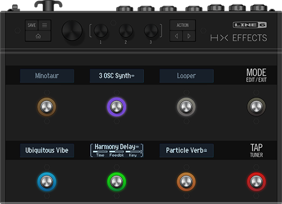Click the Line 6 logo

(250, 25)
